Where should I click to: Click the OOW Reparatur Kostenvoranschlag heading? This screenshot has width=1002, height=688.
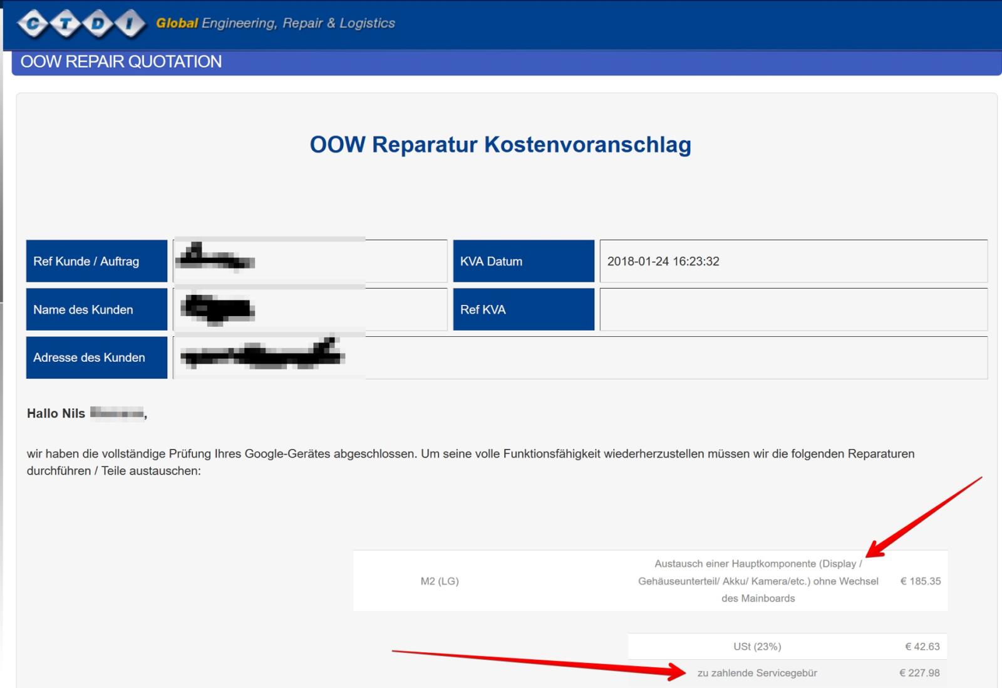500,145
